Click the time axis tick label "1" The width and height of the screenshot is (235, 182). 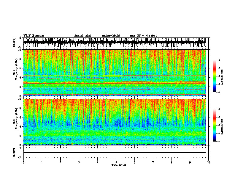[x=42, y=162]
